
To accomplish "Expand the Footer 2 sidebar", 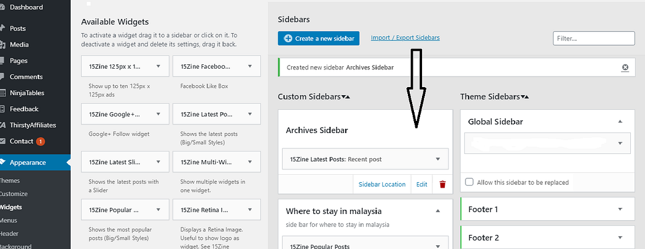I will pos(620,237).
